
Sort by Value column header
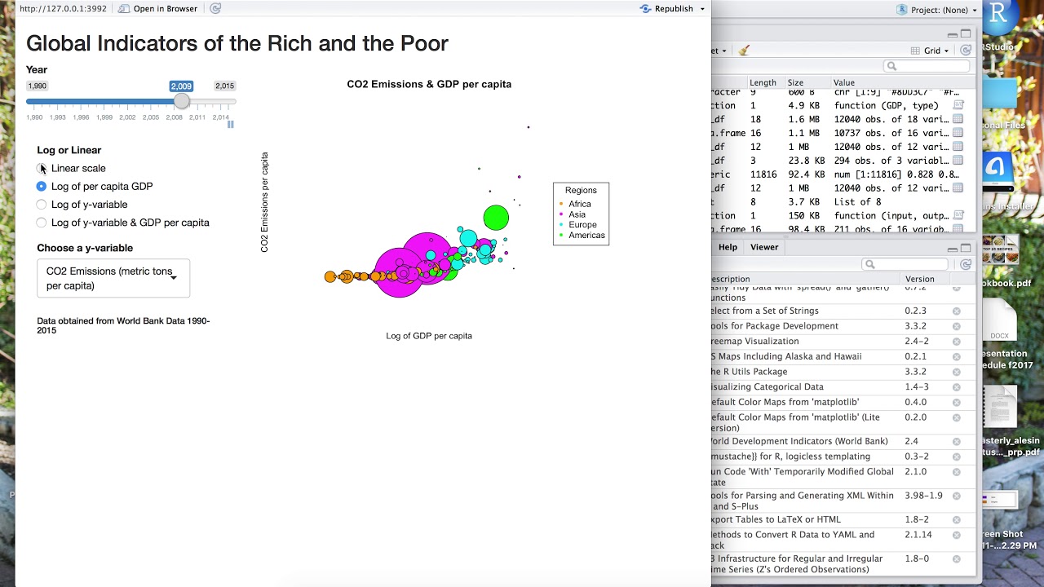pos(843,82)
